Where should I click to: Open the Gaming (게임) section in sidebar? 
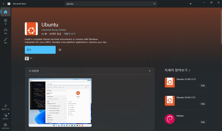5,31
